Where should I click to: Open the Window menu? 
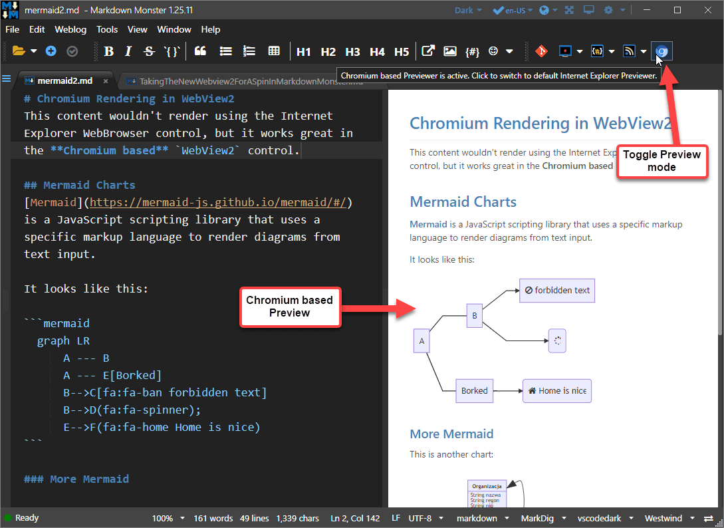pos(174,29)
